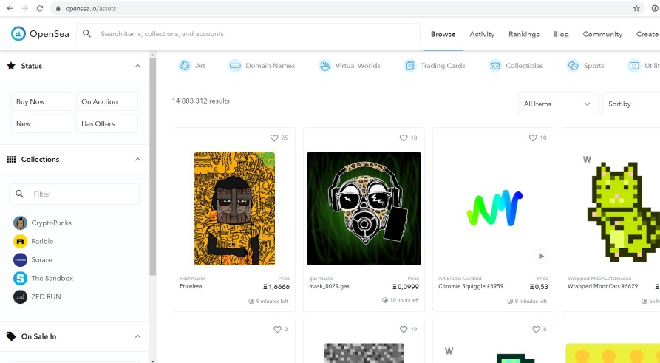660x363 pixels.
Task: Click the padlock site info icon
Action: point(58,8)
